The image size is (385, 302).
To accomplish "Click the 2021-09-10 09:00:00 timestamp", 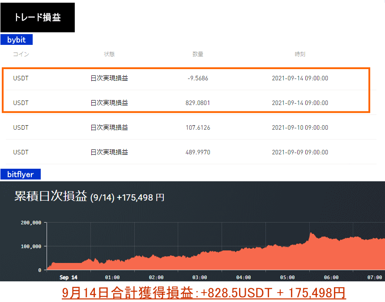I will point(300,127).
